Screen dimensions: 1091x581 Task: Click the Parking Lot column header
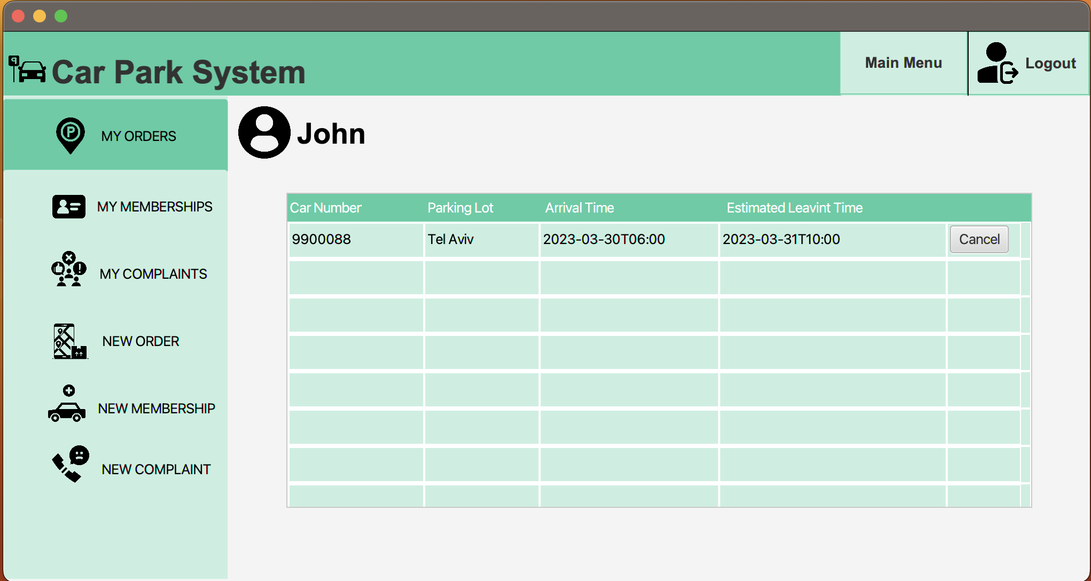click(x=460, y=208)
